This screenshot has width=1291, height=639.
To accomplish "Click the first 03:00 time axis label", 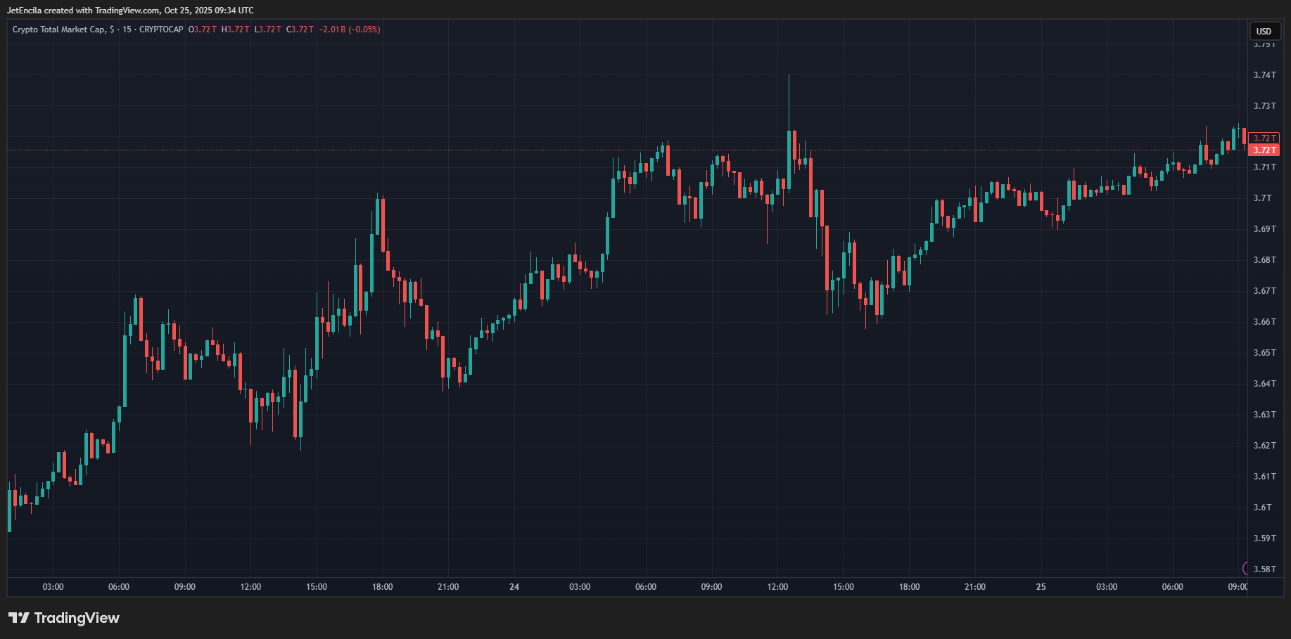I will click(53, 587).
